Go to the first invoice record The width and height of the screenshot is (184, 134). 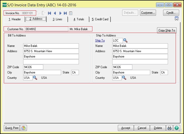tap(49, 13)
